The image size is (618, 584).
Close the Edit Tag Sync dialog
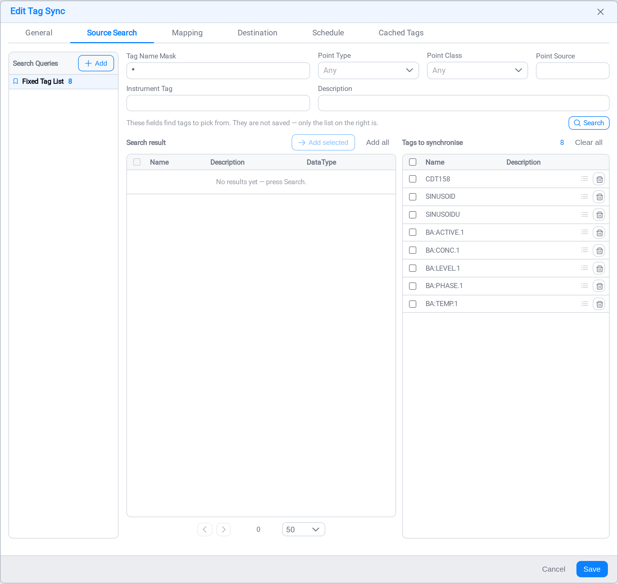click(600, 12)
